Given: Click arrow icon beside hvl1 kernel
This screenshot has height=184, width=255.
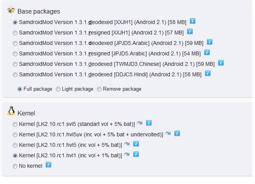Looking at the screenshot, I should coord(127,155).
